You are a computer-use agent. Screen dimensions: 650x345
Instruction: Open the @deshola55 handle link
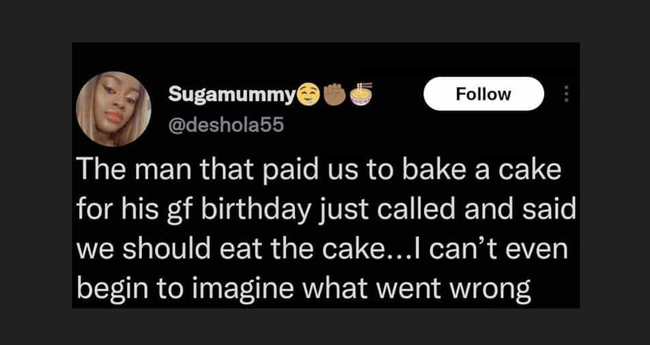coord(226,125)
